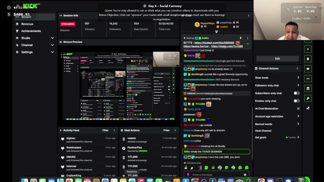Open Set goals arrow
This screenshot has width=324, height=182.
coord(298,137)
